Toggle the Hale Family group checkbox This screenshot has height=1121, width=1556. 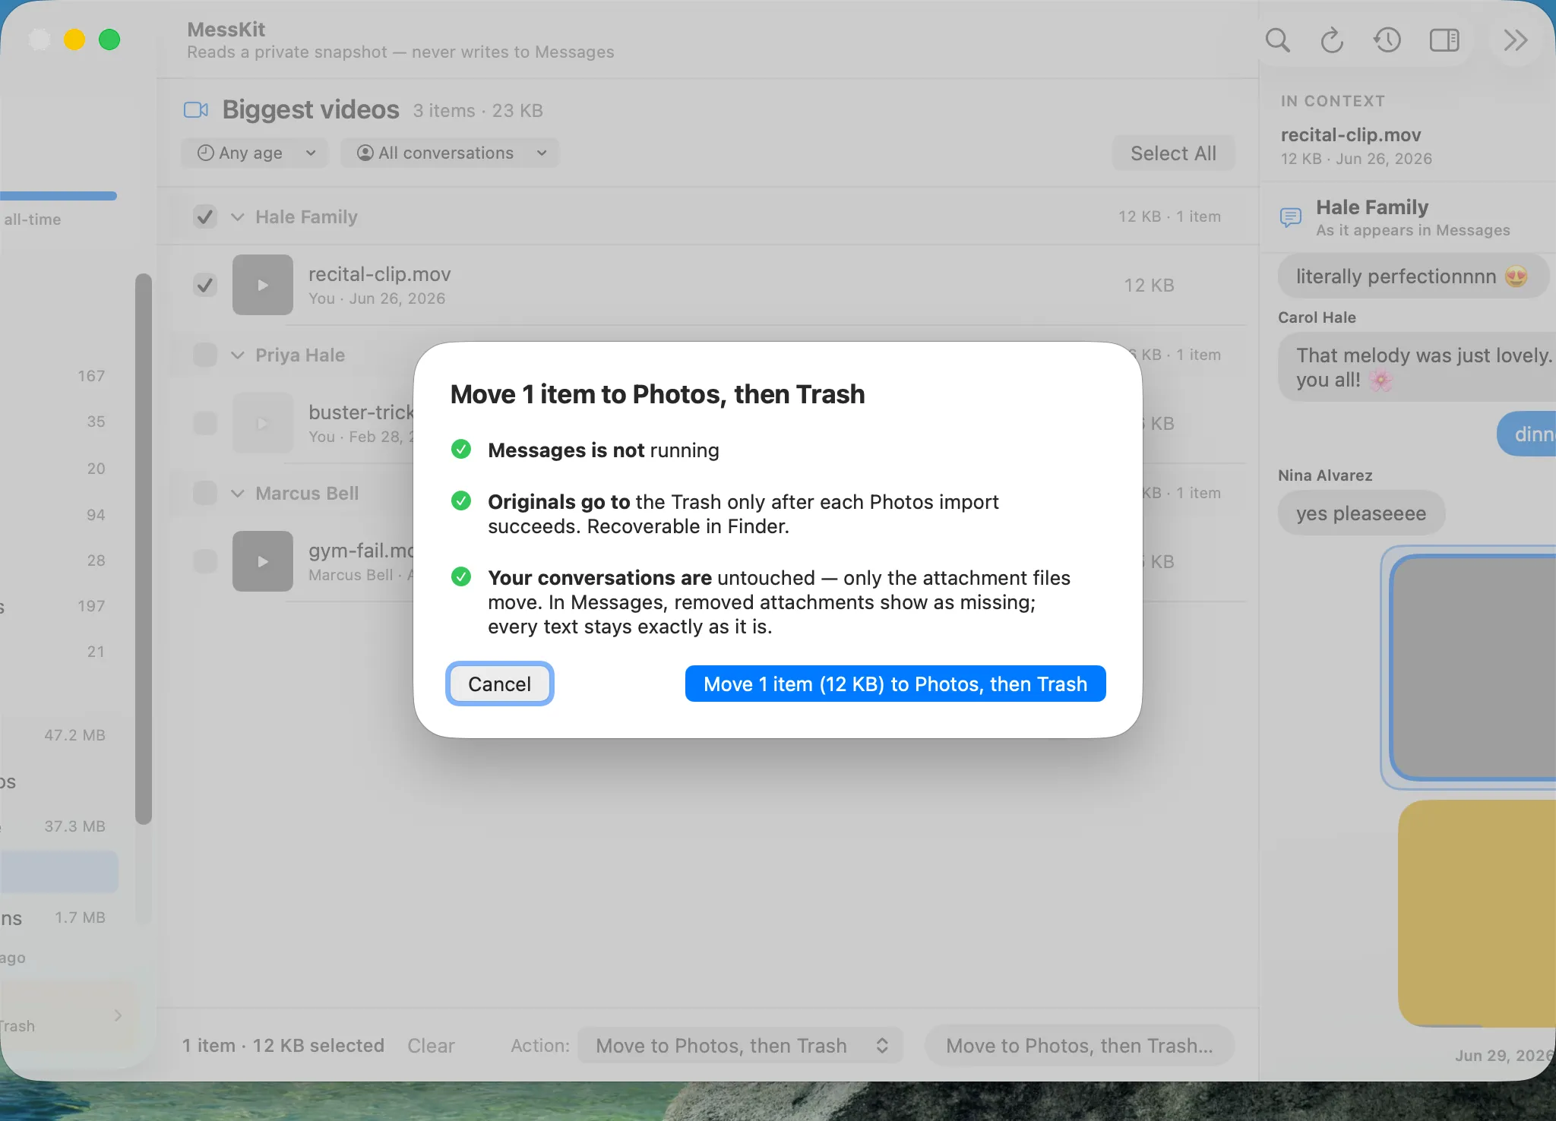click(205, 217)
